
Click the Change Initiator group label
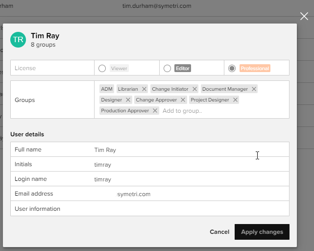170,89
